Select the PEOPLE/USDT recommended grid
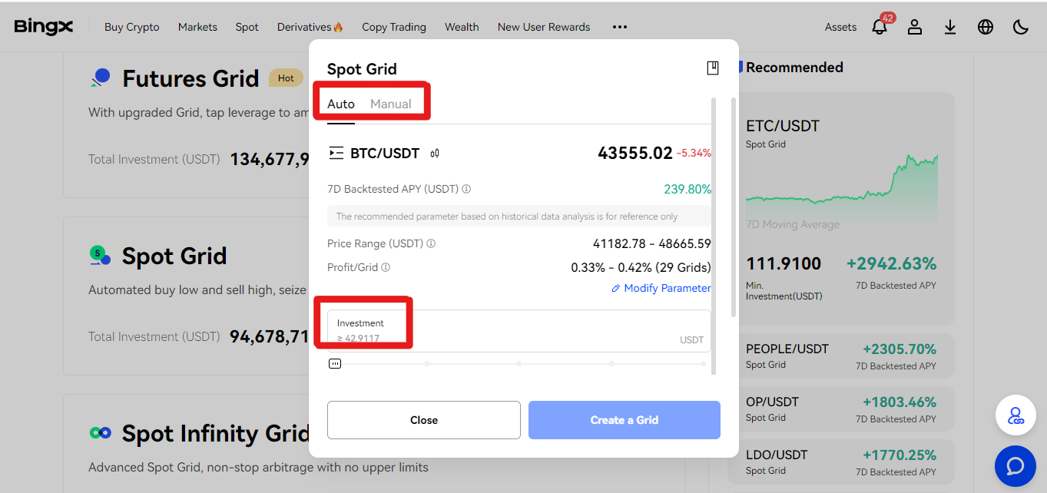The height and width of the screenshot is (493, 1047). (x=841, y=356)
